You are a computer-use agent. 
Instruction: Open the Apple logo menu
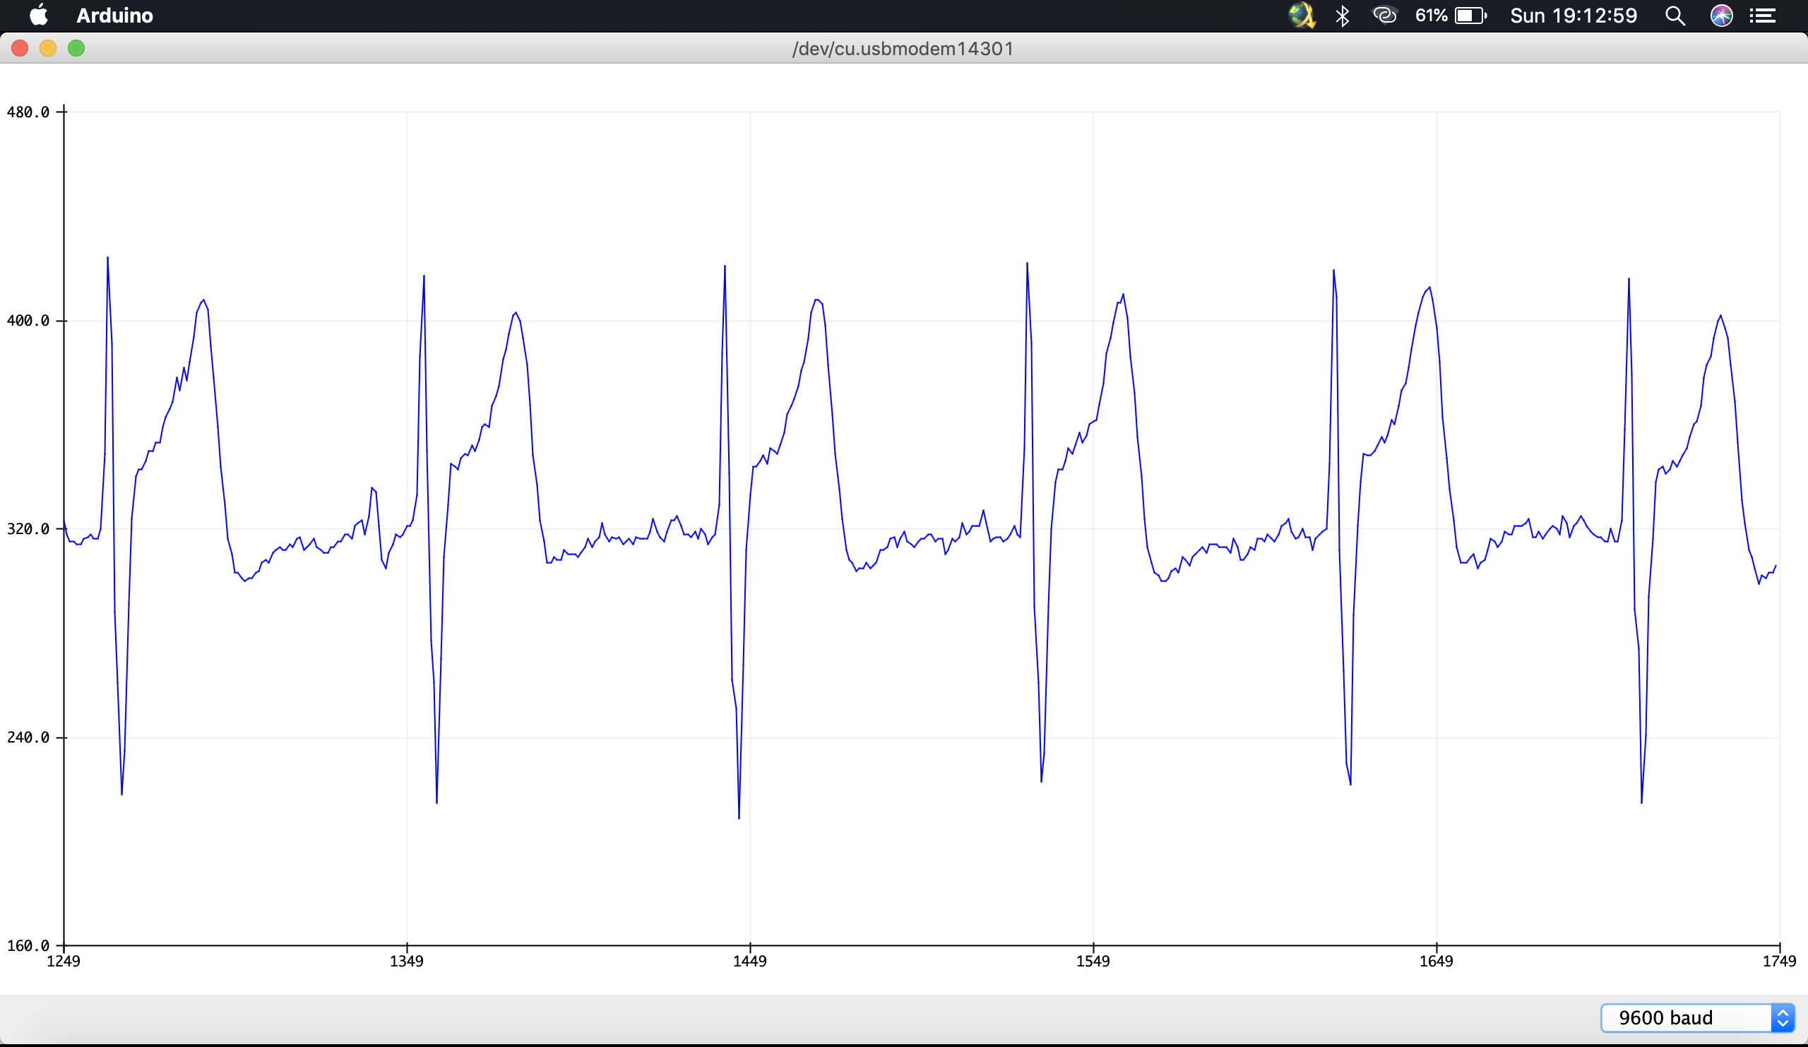coord(39,15)
